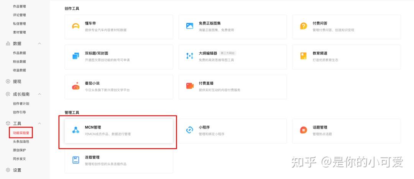
Task: Go to 收益数据 page
Action: click(x=20, y=70)
